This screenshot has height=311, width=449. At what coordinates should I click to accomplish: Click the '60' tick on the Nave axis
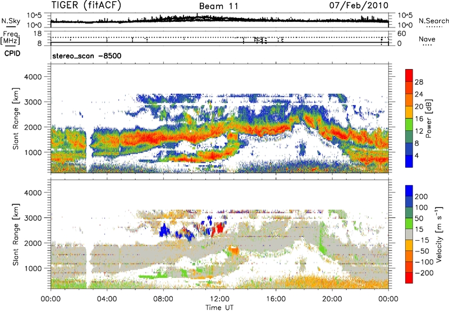401,34
